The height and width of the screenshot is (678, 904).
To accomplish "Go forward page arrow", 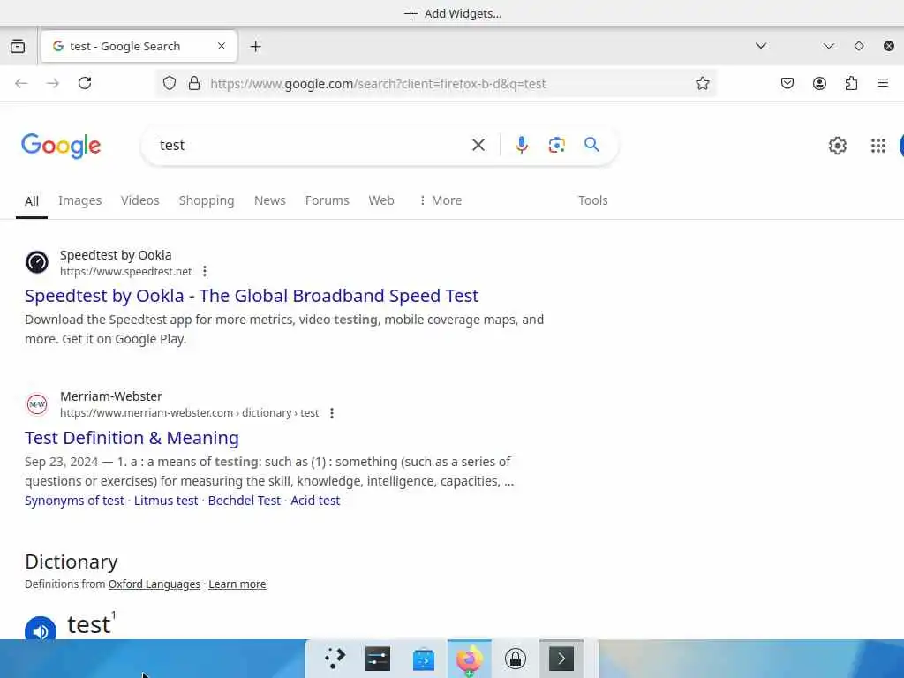I will coord(52,84).
